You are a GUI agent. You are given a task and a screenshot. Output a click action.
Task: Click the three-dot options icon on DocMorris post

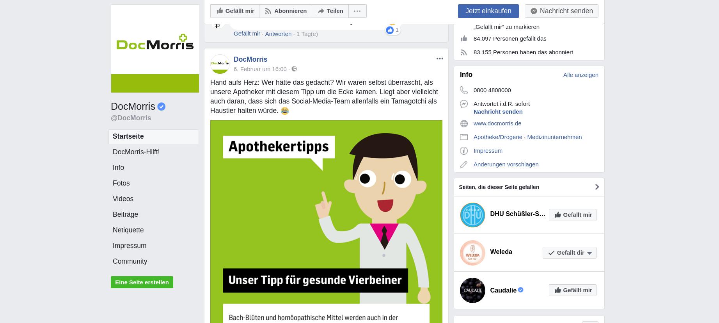coord(440,59)
